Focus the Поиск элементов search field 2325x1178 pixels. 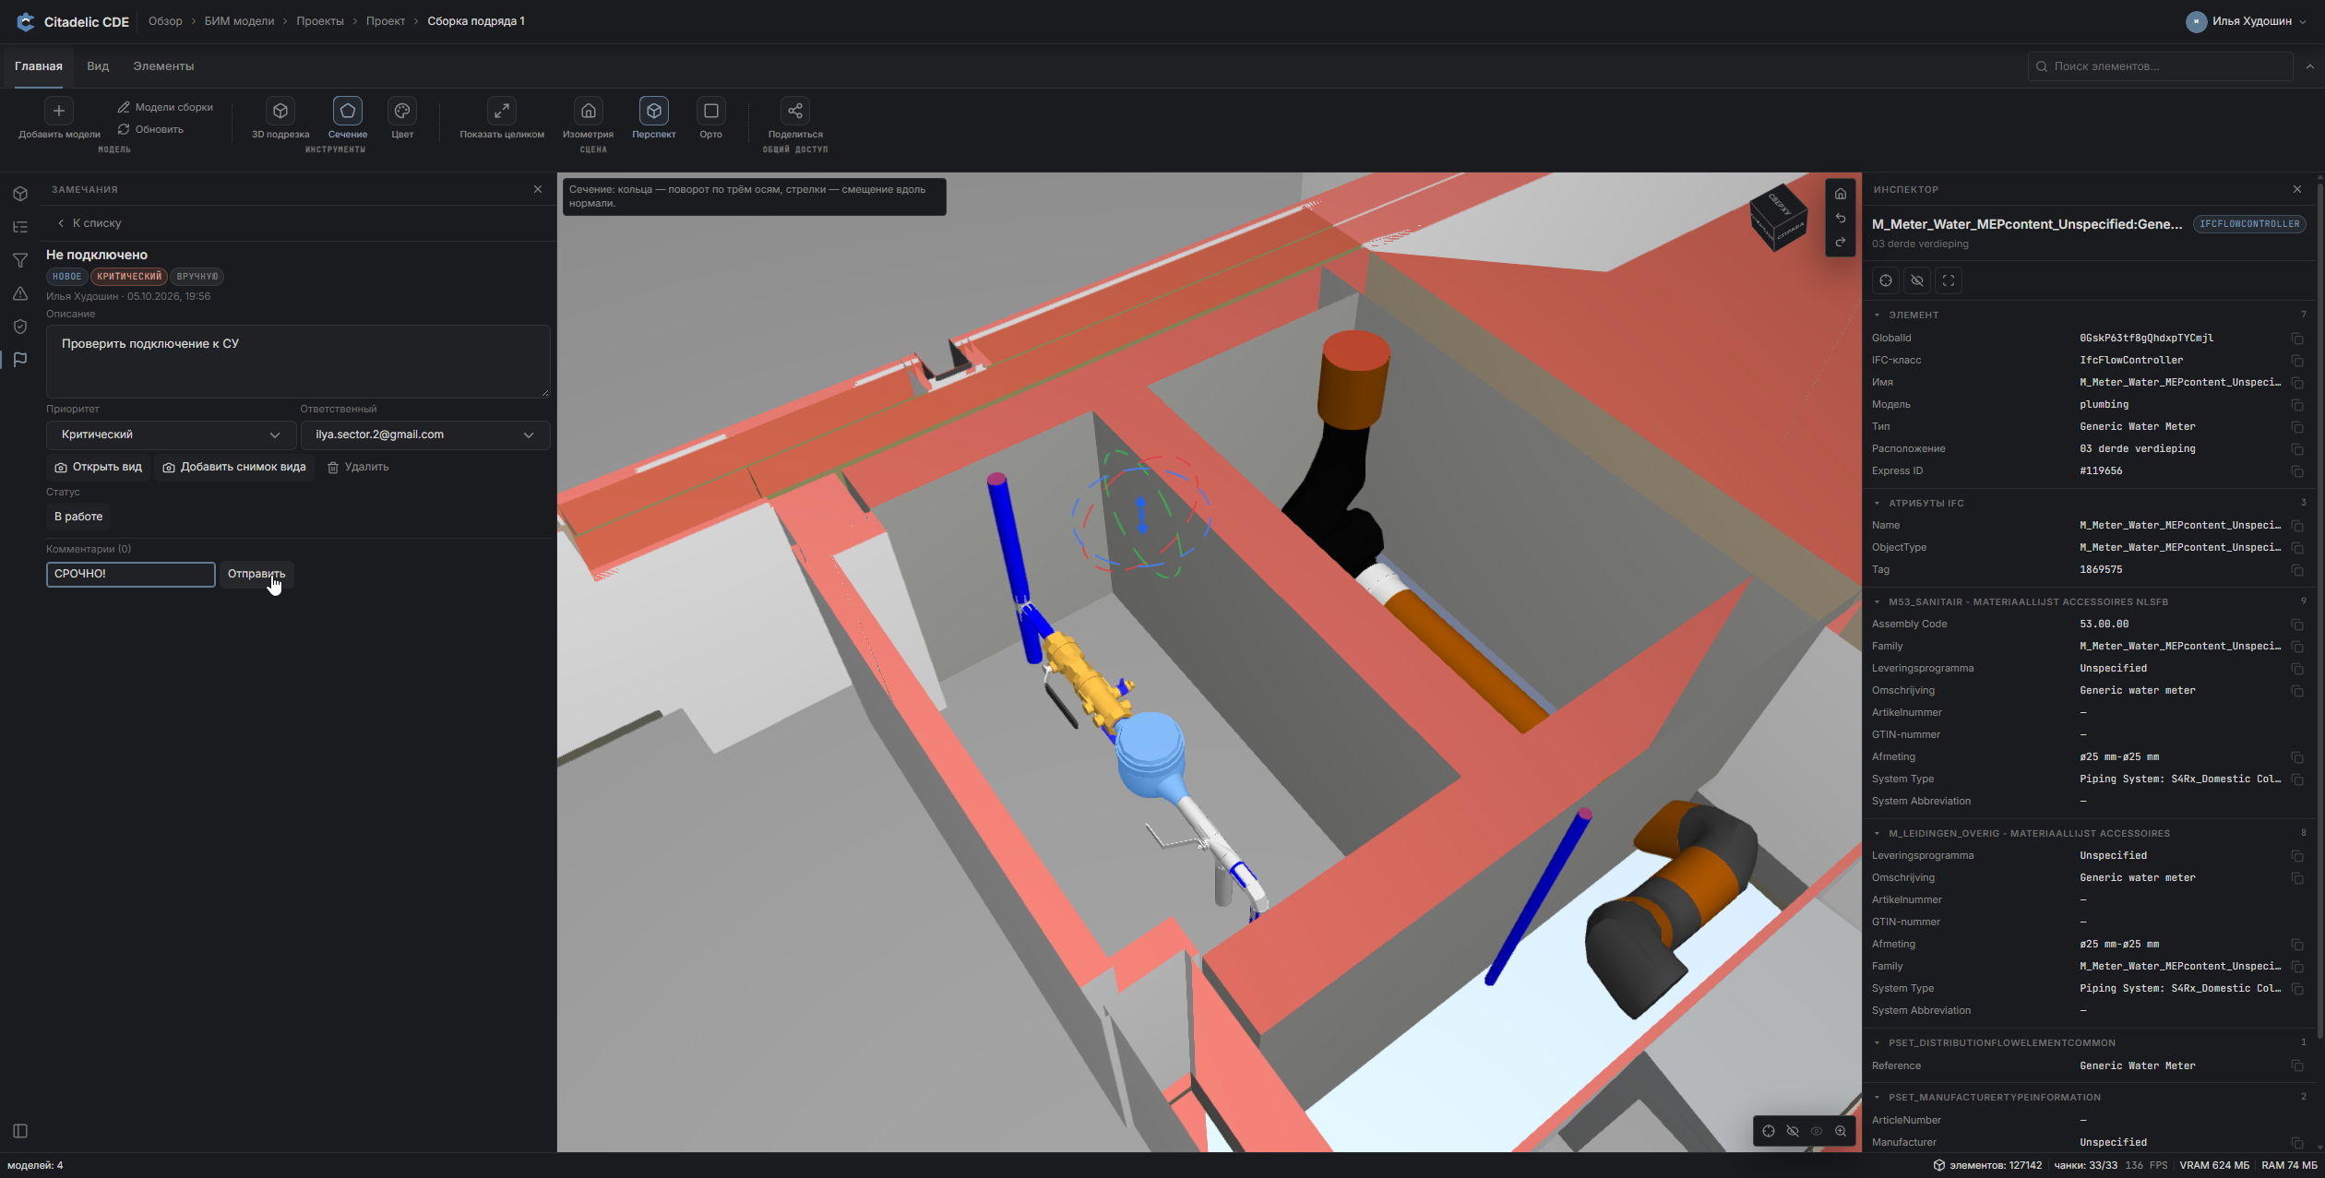tap(2161, 66)
